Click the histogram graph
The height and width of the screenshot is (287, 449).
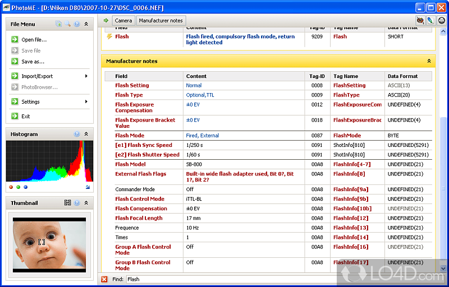tap(49, 161)
